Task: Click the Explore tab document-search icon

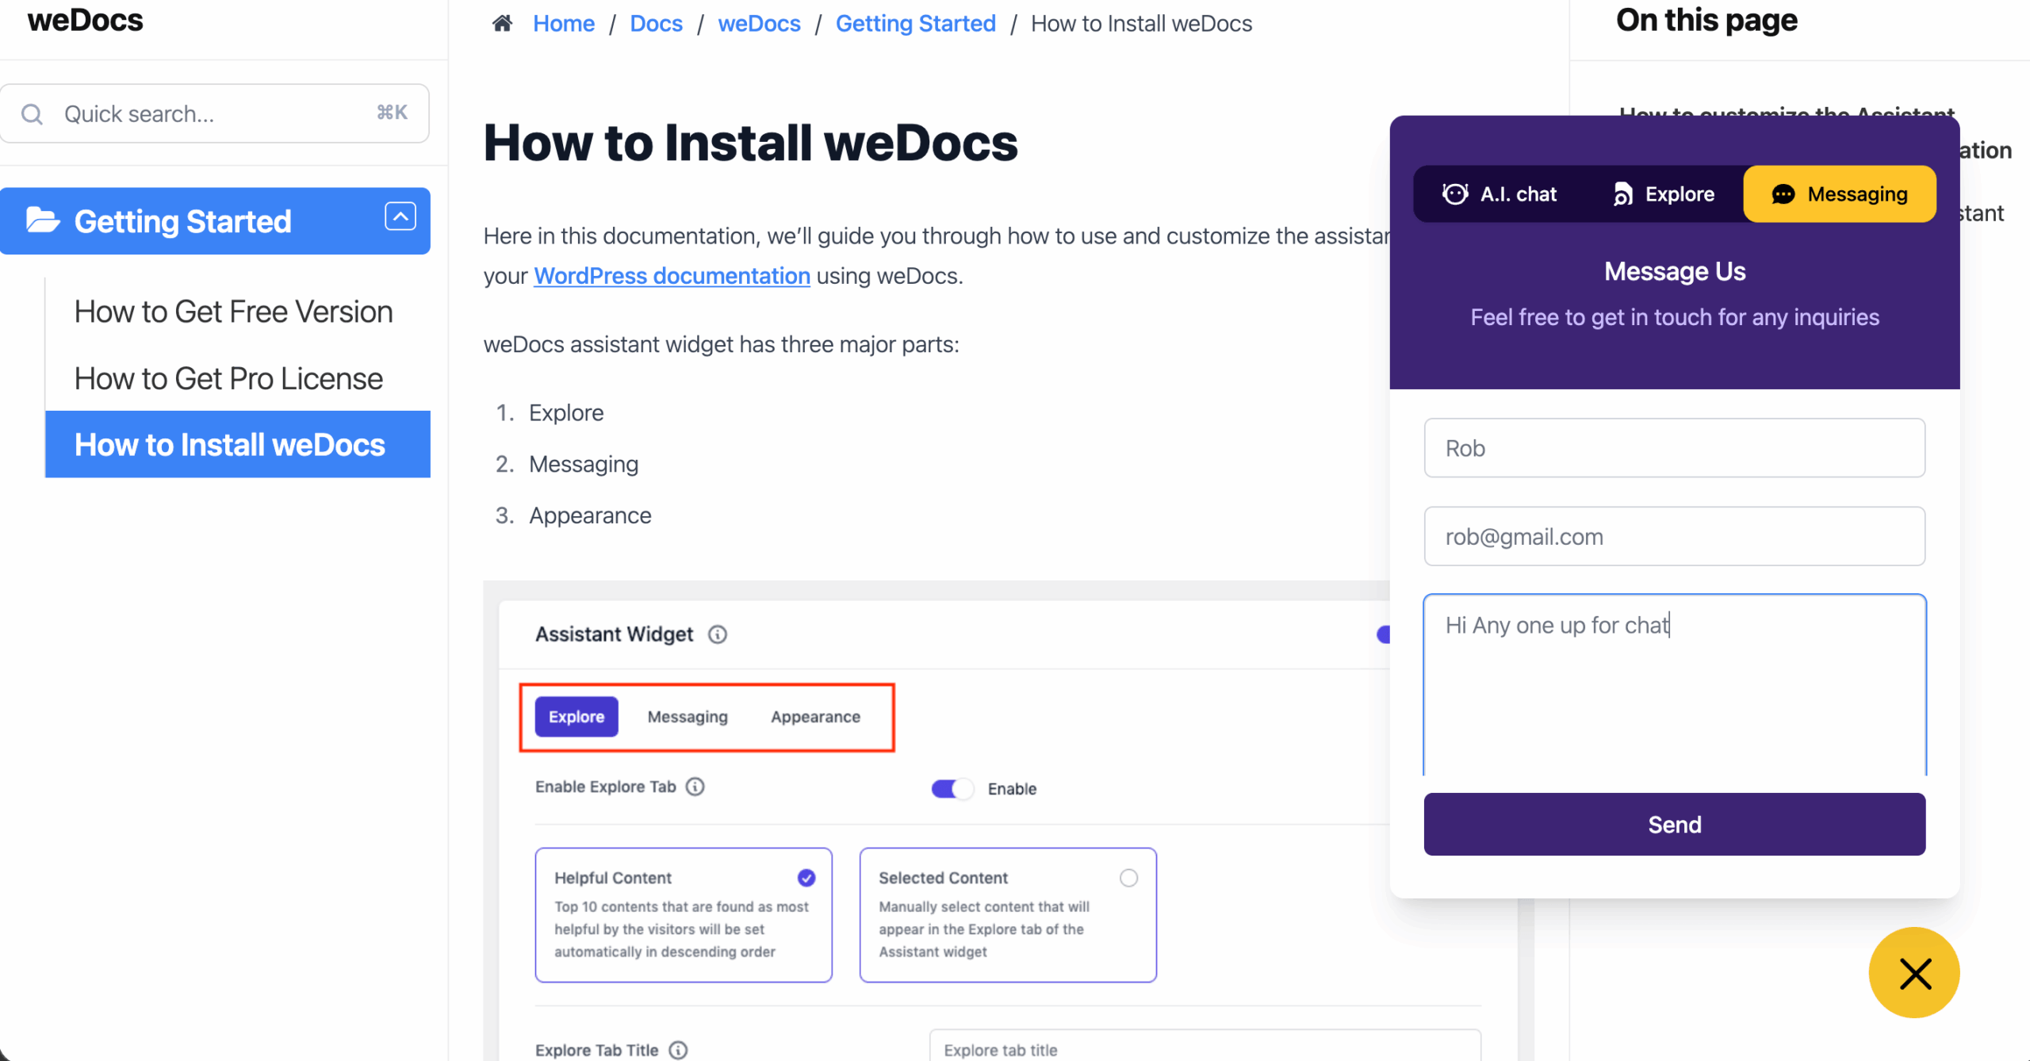Action: [1622, 194]
